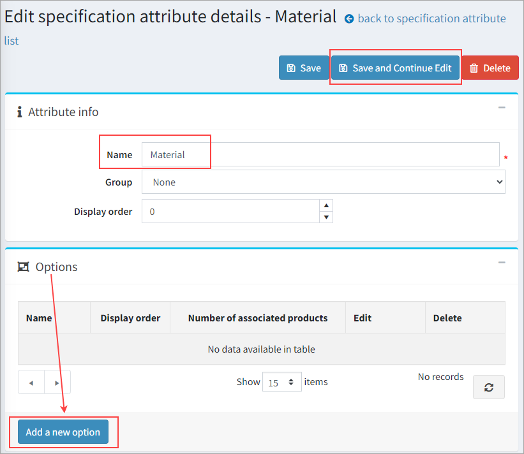The width and height of the screenshot is (524, 454).
Task: Click the Save button
Action: tap(303, 68)
